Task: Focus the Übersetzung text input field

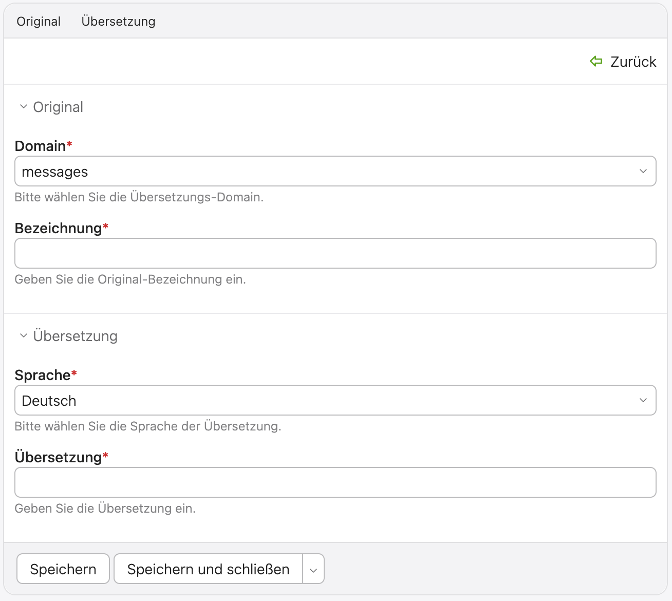Action: (335, 482)
